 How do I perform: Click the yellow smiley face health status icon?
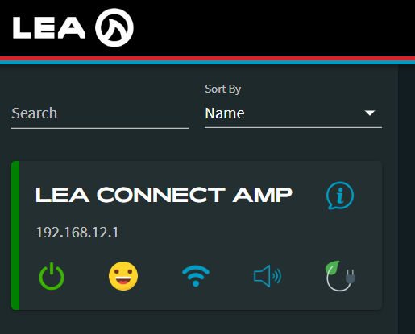(123, 276)
